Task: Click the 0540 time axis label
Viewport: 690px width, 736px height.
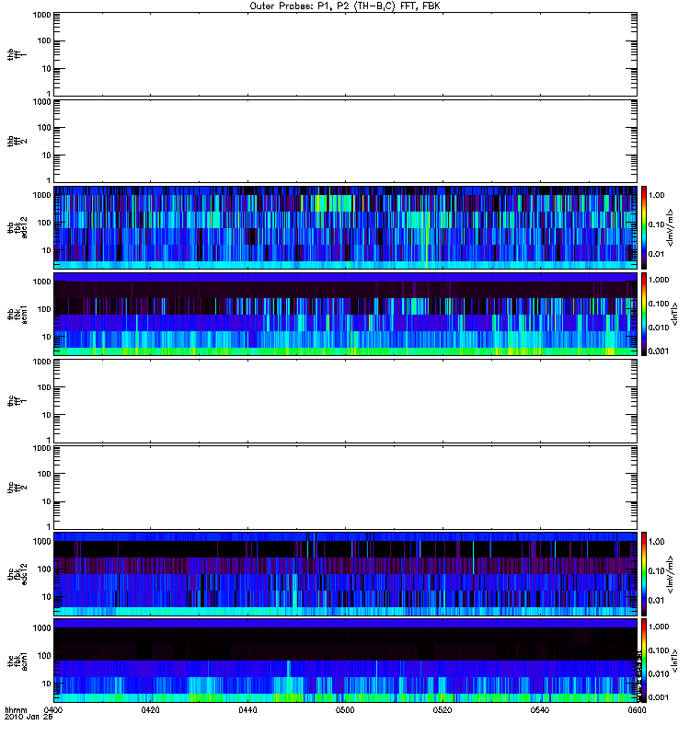Action: tap(540, 709)
